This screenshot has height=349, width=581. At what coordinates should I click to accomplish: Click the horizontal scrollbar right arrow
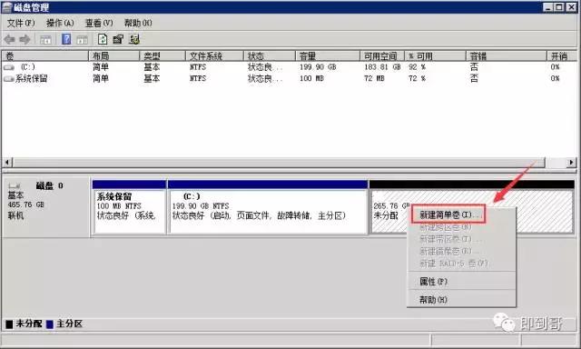tap(571, 163)
